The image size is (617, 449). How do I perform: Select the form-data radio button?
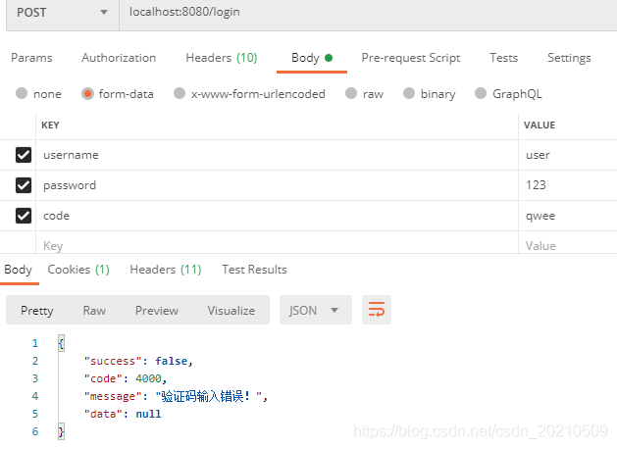[x=87, y=93]
